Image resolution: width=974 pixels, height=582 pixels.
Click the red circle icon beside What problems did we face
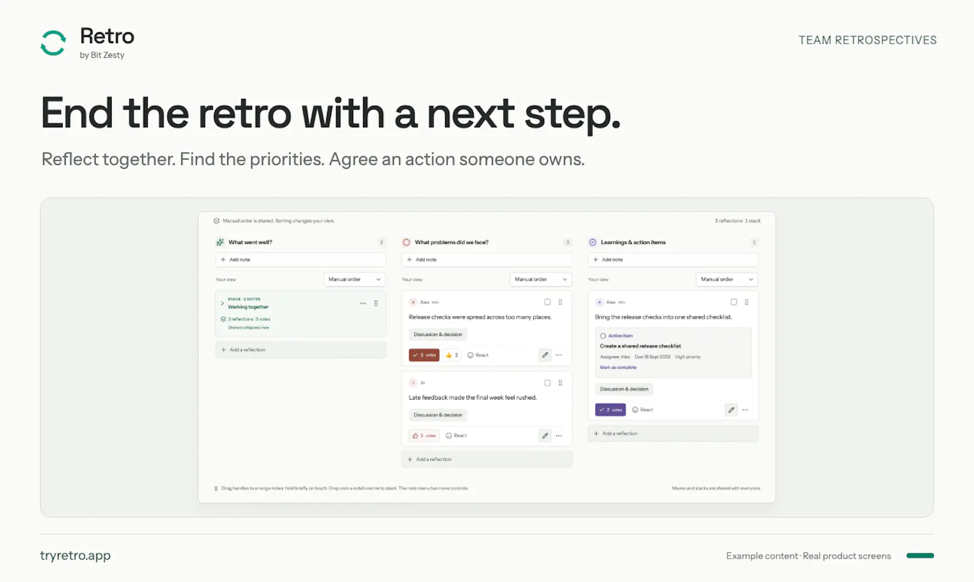(x=406, y=242)
